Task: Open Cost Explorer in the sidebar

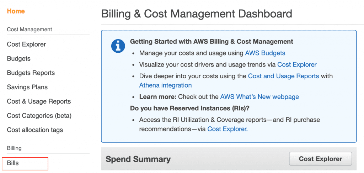Action: 26,44
